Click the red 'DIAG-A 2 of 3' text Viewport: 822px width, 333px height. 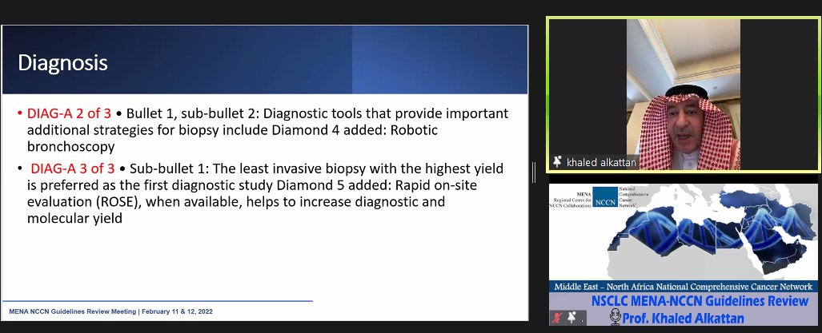tap(69, 113)
